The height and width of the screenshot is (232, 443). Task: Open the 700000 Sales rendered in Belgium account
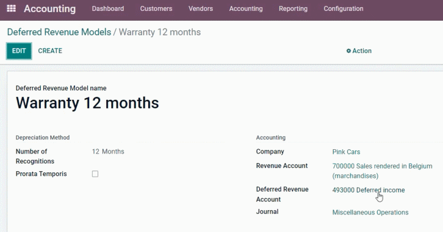[x=382, y=171]
